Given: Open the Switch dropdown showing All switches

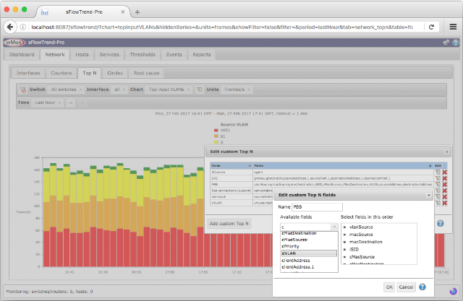Looking at the screenshot, I should (66, 90).
